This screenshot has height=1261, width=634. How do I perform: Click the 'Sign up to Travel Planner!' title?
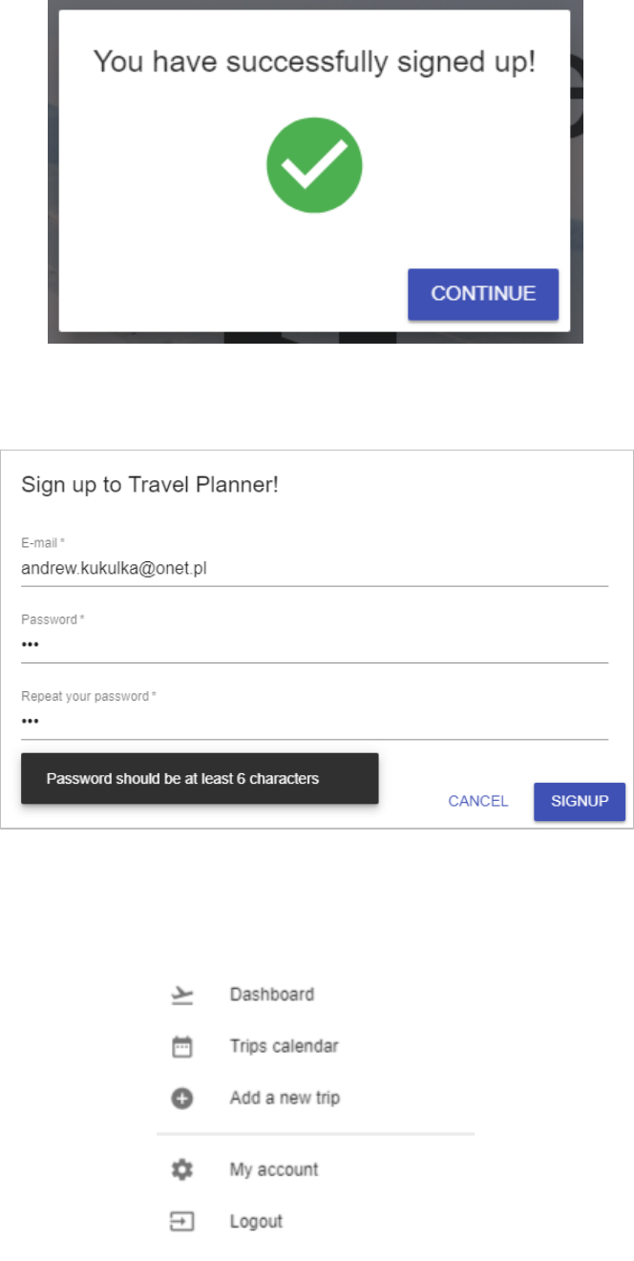150,485
